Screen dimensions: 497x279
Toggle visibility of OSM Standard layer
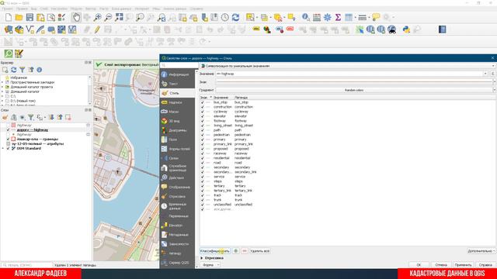9,148
